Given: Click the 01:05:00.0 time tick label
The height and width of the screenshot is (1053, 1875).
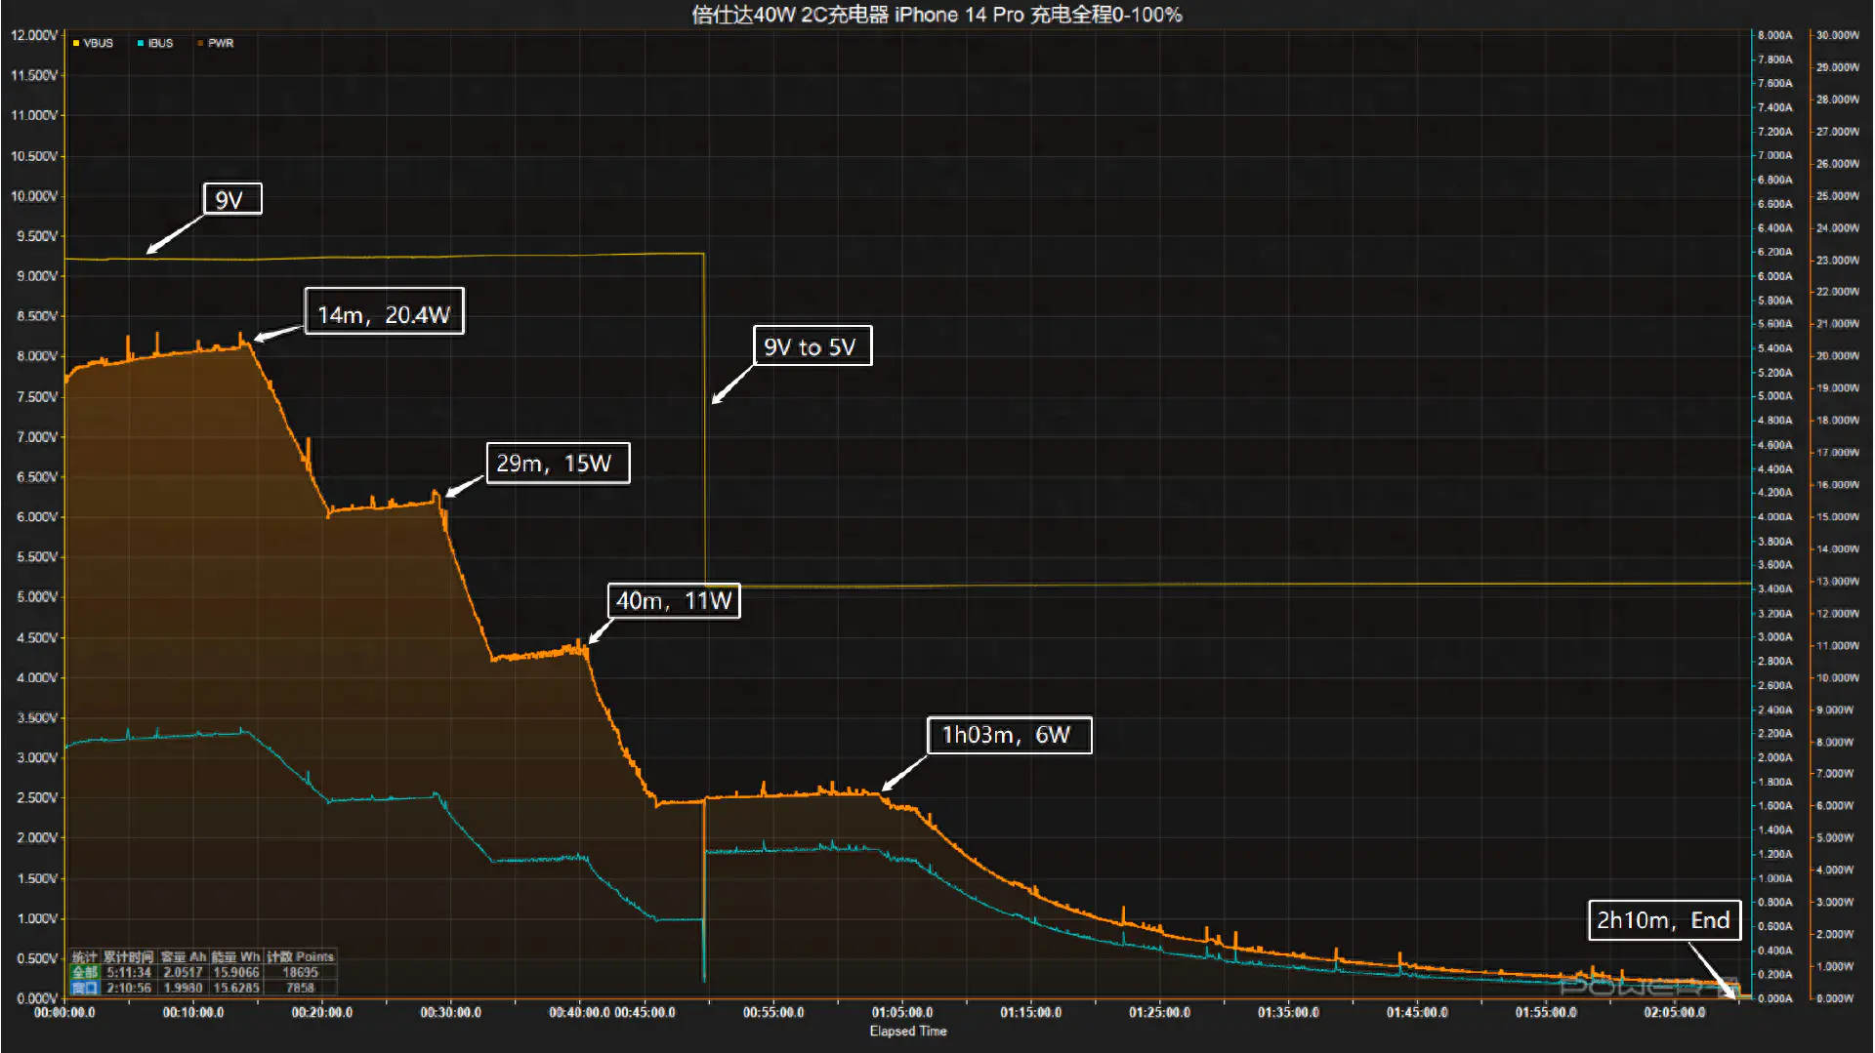Looking at the screenshot, I should [x=902, y=1012].
